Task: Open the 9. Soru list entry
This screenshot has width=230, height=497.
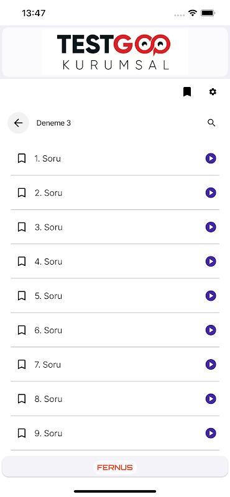Action: pos(115,433)
